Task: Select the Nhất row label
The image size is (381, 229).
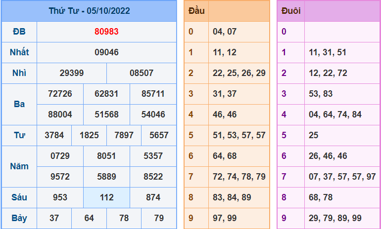Action: (x=19, y=52)
